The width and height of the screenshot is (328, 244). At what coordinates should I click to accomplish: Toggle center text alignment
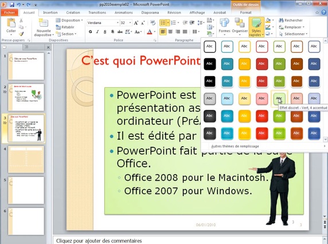point(170,32)
